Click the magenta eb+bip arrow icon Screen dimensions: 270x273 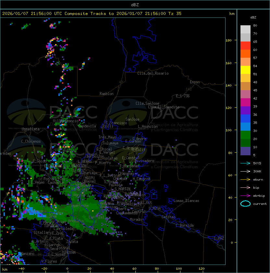tap(245, 196)
